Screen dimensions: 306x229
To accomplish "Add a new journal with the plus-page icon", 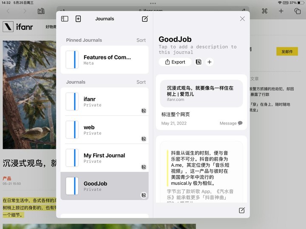I will coord(78,19).
